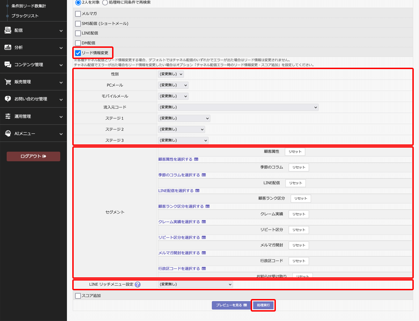419x321 pixels.
Task: Tick the スコア追加 checkbox
Action: coord(78,296)
